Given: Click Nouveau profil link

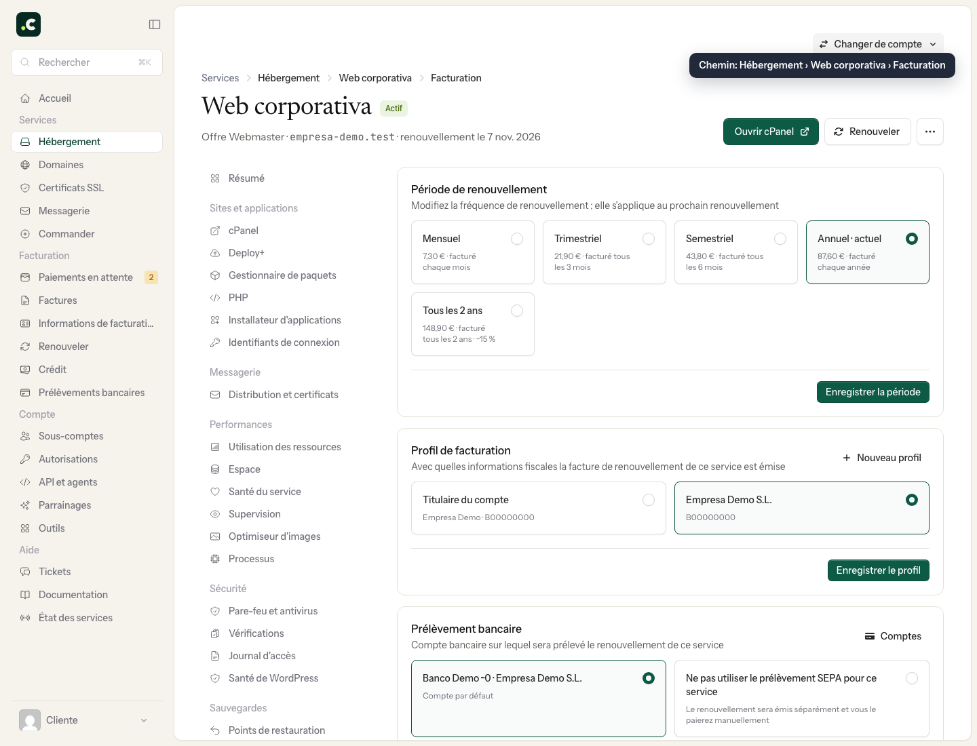Looking at the screenshot, I should click(x=881, y=458).
